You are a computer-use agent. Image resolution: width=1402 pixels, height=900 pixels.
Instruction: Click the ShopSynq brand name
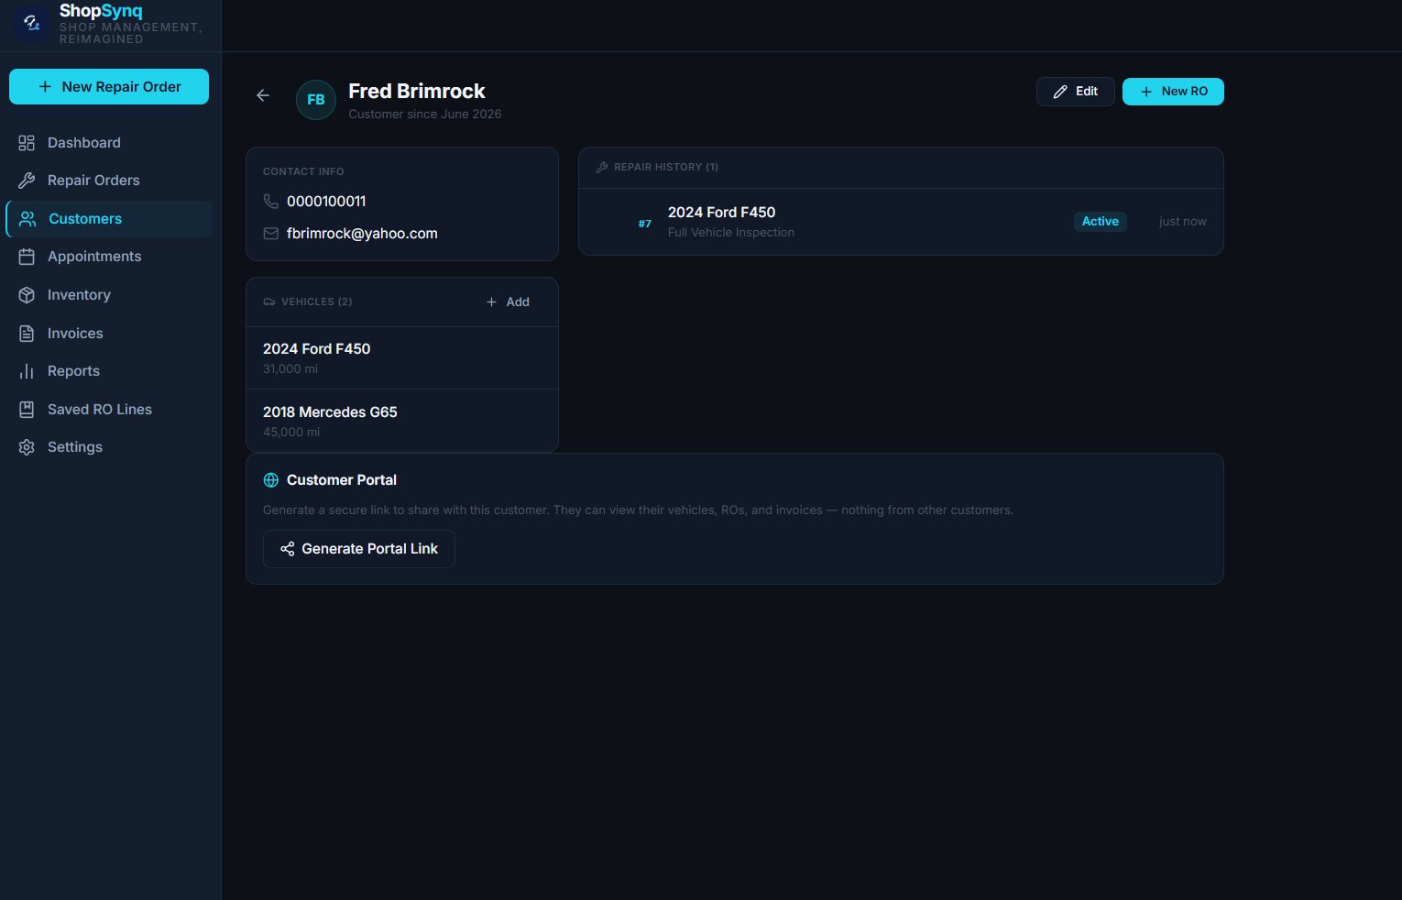[x=101, y=11]
